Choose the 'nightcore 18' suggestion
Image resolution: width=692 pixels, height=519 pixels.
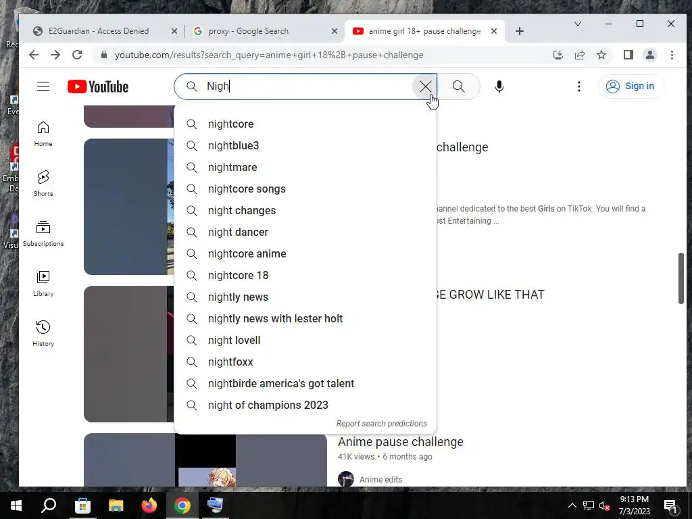click(x=305, y=276)
